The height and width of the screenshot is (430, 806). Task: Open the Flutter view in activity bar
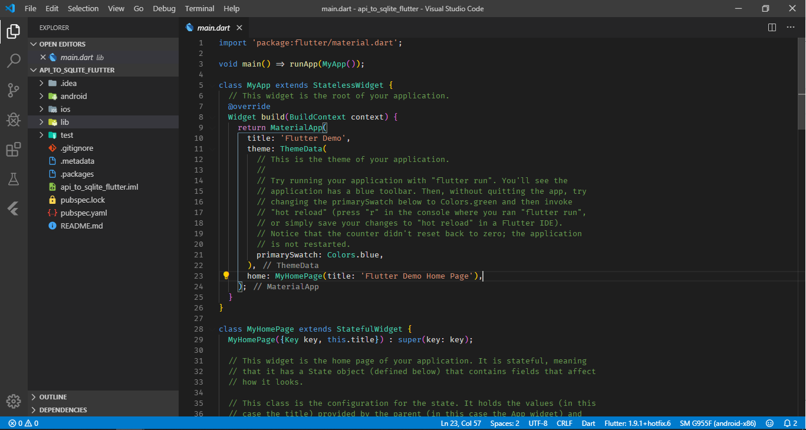coord(14,209)
